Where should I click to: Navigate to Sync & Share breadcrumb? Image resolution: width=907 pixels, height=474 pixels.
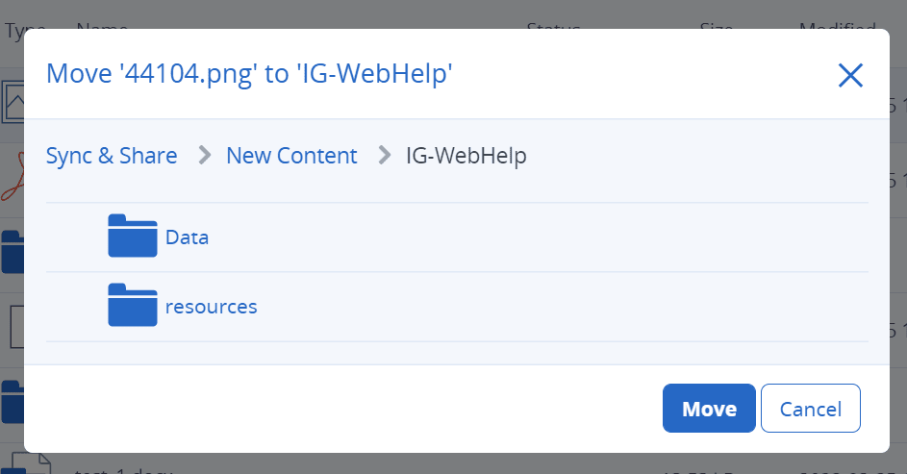click(112, 156)
